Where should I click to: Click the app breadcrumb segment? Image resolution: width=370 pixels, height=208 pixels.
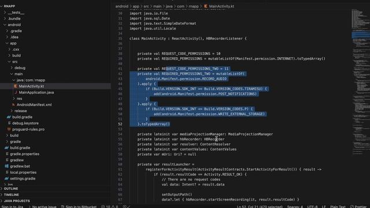(x=136, y=6)
